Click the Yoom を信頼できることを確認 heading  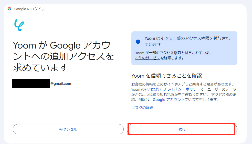click(166, 76)
